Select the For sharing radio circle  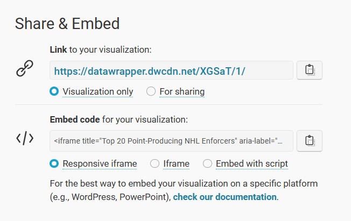point(151,91)
